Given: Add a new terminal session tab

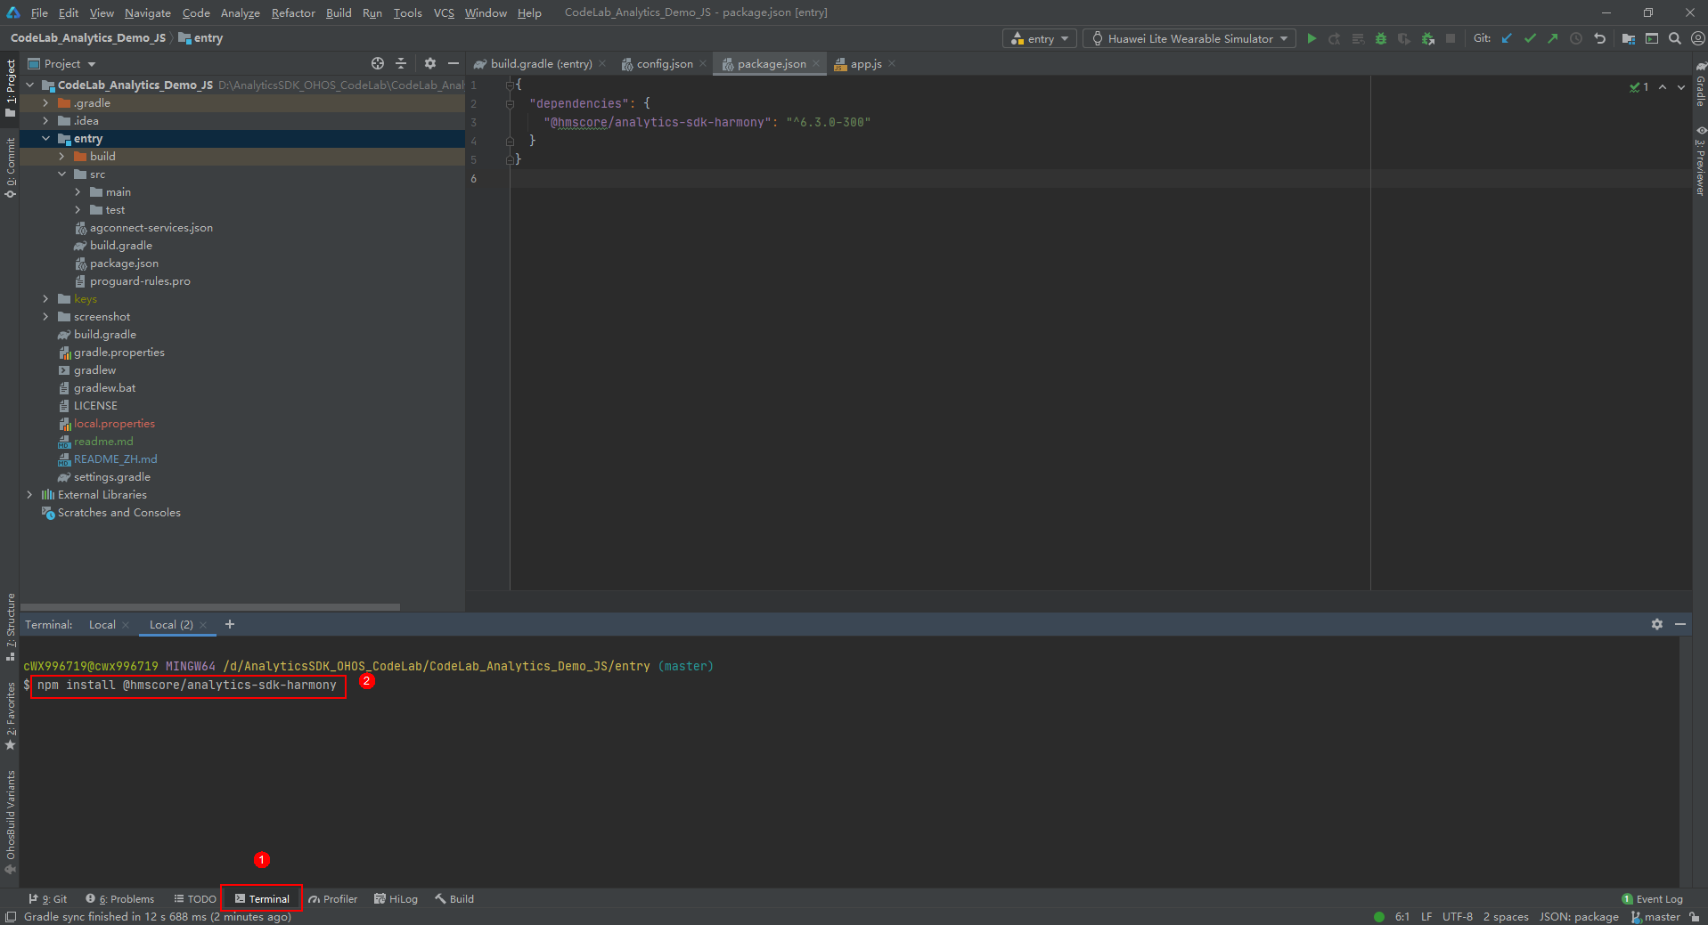Looking at the screenshot, I should [x=230, y=624].
